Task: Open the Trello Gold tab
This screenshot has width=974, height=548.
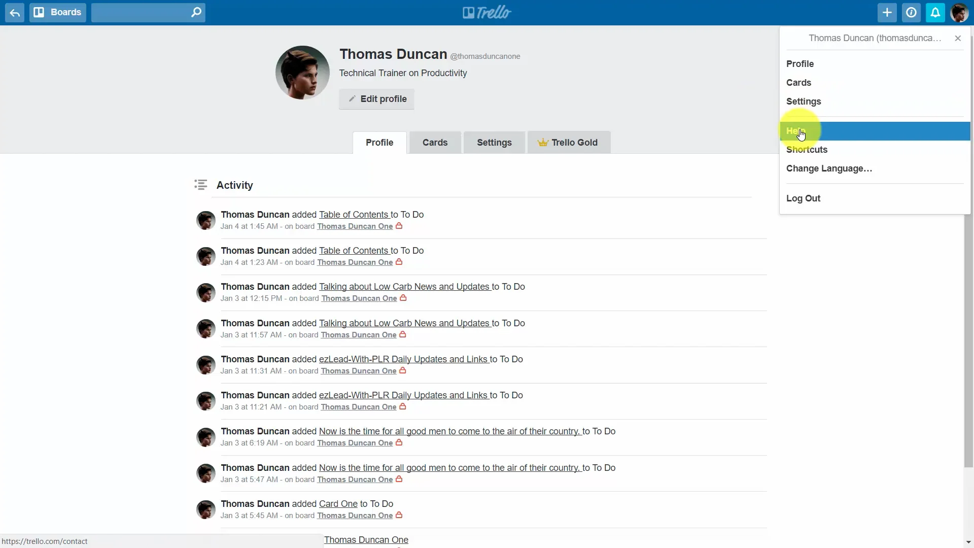Action: [x=569, y=143]
